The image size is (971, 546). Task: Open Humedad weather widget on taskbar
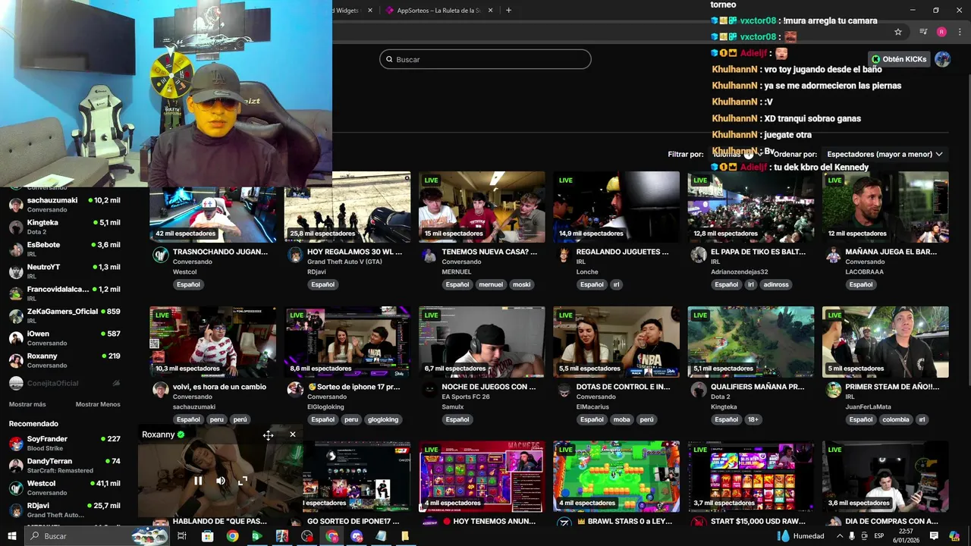(x=800, y=536)
